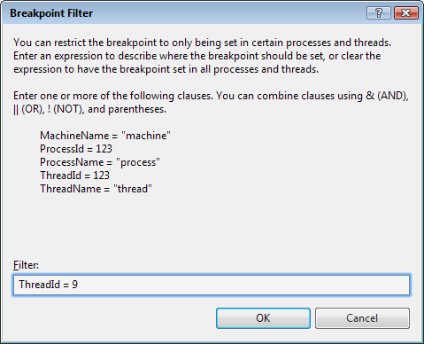Click the || (OR) operator text
This screenshot has width=424, height=344.
point(28,109)
